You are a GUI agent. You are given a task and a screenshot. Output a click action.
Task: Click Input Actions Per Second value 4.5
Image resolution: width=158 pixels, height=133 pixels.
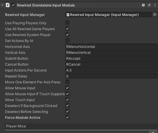(111, 70)
